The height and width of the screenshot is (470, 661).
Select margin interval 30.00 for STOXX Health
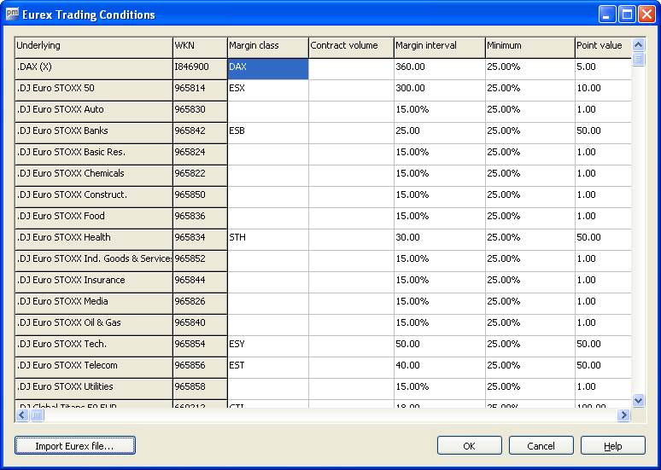point(439,238)
